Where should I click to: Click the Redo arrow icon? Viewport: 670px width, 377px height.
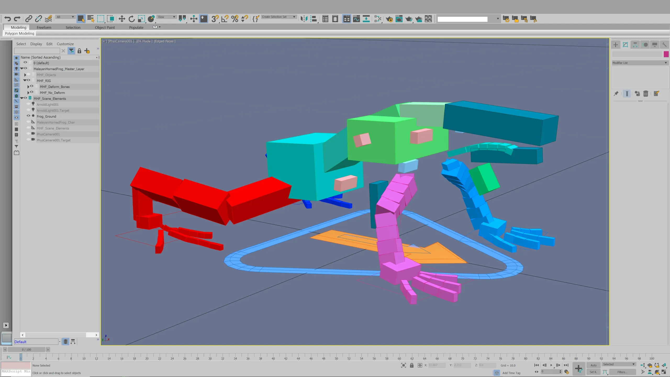pos(17,19)
